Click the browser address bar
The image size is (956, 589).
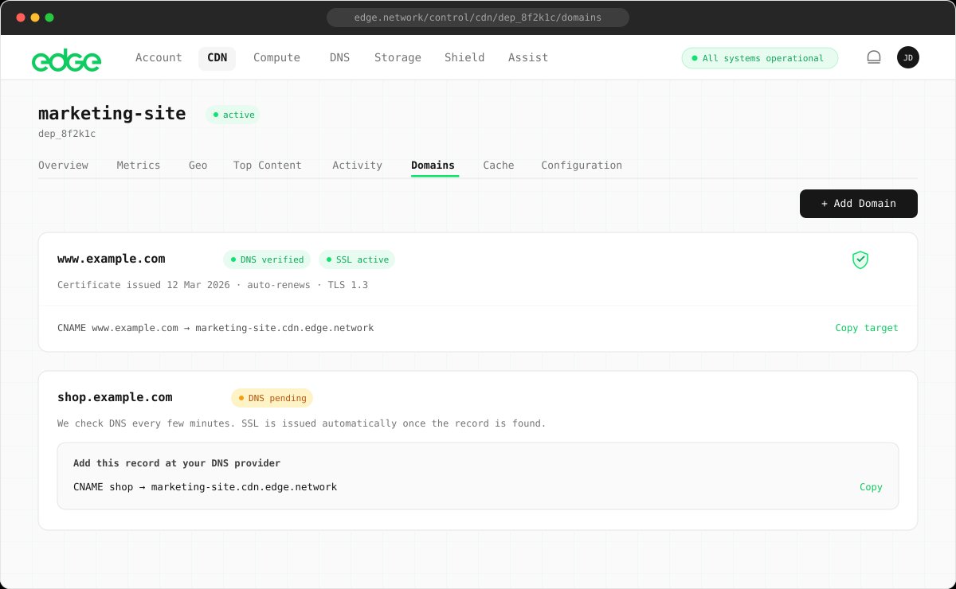coord(478,17)
